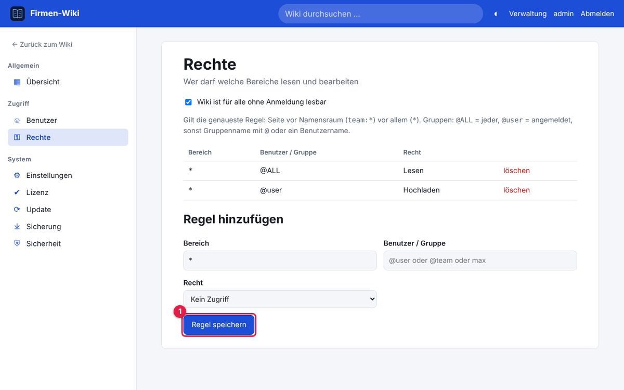Click the Firmen-Wiki book logo icon
The image size is (624, 390).
18,14
